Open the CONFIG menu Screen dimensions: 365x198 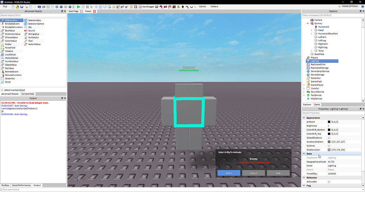click(x=202, y=7)
